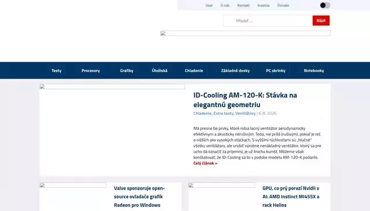Go to the Úložiská section
Image resolution: width=370 pixels, height=211 pixels.
click(x=160, y=70)
